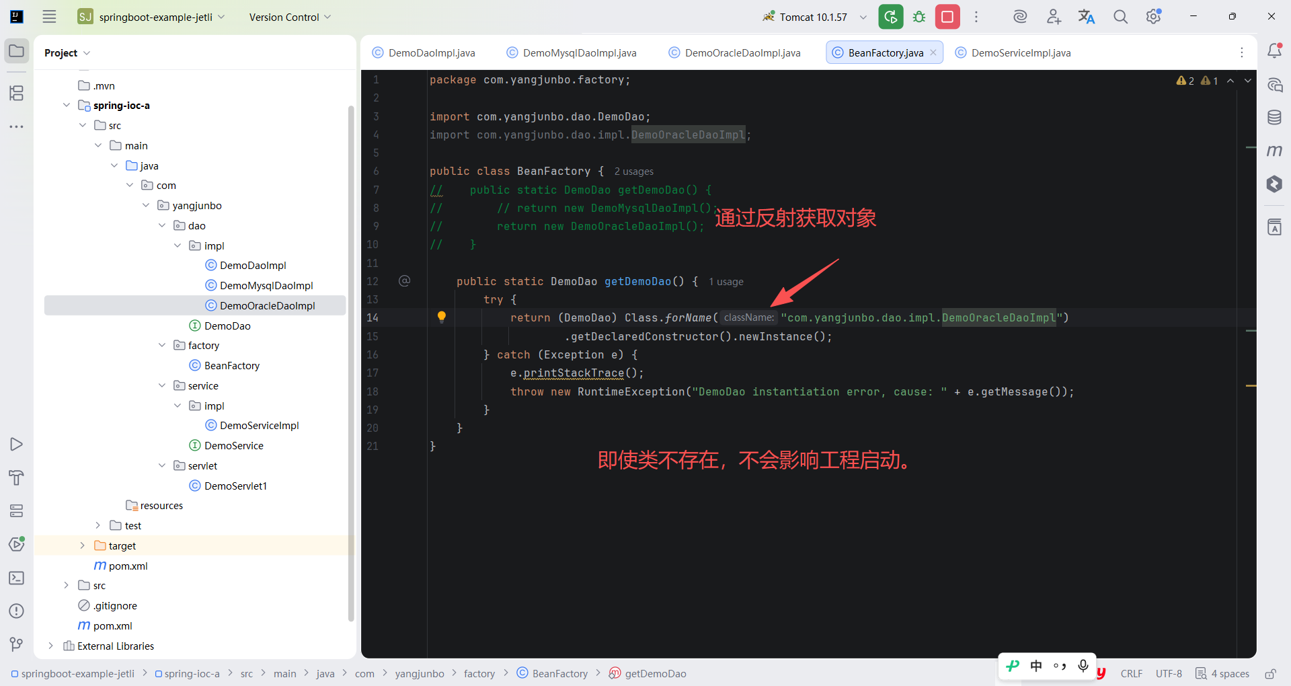Expand the test folder
Image resolution: width=1291 pixels, height=686 pixels.
(98, 525)
